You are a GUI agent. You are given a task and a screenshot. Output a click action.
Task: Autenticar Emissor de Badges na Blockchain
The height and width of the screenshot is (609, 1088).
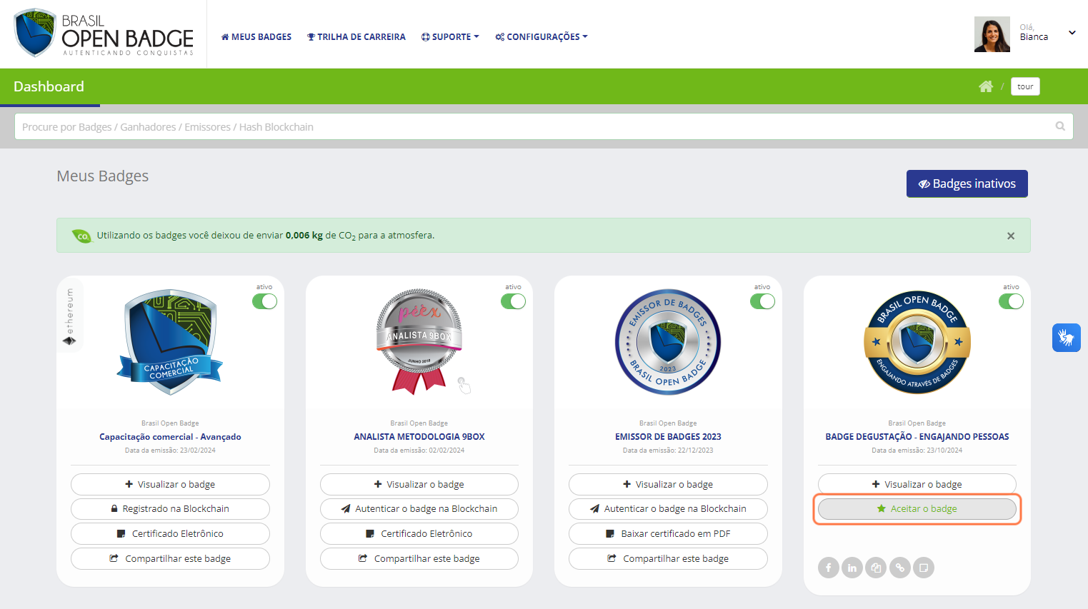668,509
